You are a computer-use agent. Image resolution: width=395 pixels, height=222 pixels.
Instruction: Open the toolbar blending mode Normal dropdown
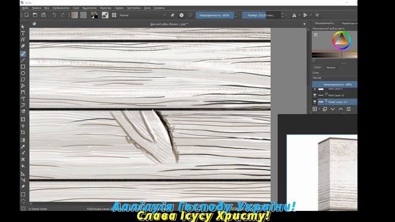(143, 15)
